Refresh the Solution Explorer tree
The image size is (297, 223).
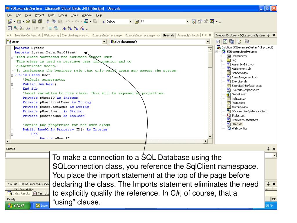(225, 42)
